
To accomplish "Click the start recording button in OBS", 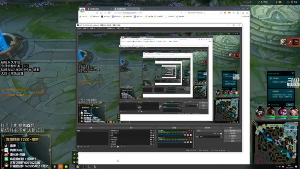I will (x=232, y=133).
